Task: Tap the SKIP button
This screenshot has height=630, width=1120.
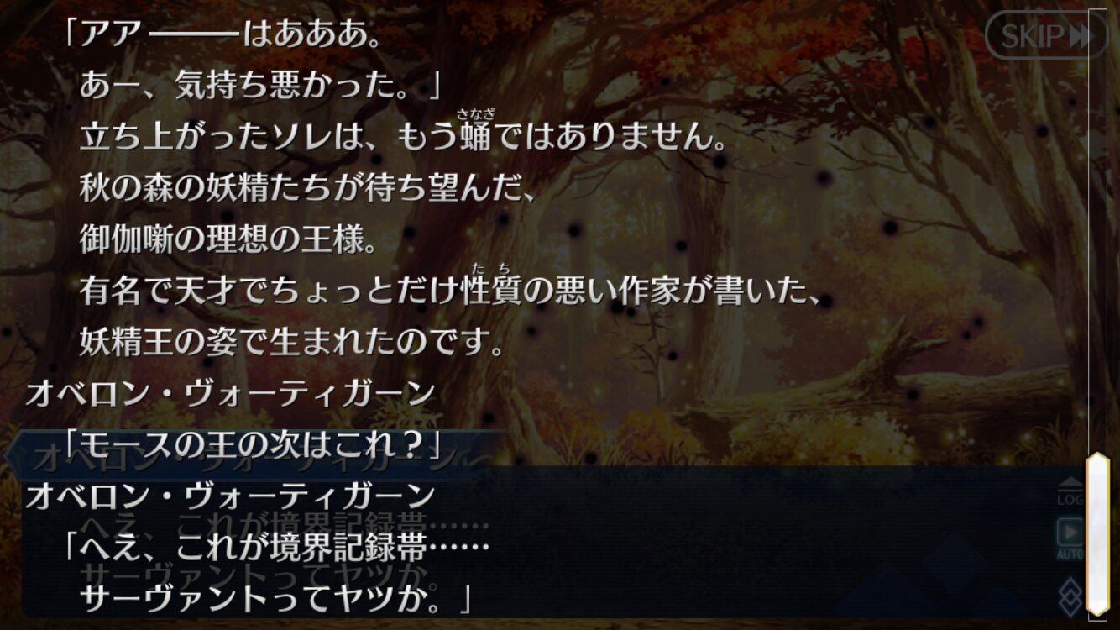Action: point(1046,34)
